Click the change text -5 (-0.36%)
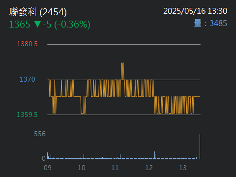The image size is (236, 177). (x=66, y=25)
